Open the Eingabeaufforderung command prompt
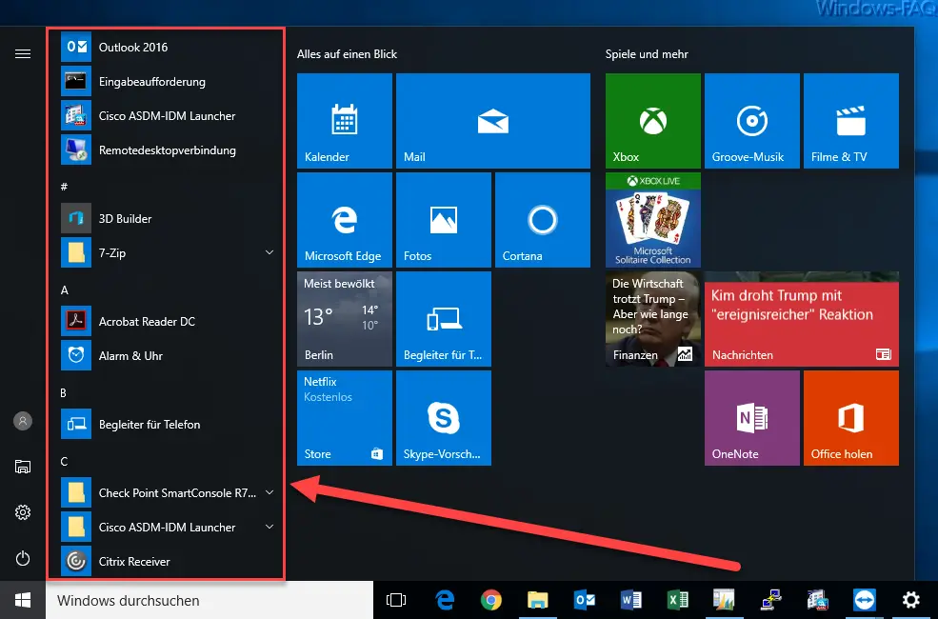This screenshot has width=938, height=619. [x=152, y=81]
